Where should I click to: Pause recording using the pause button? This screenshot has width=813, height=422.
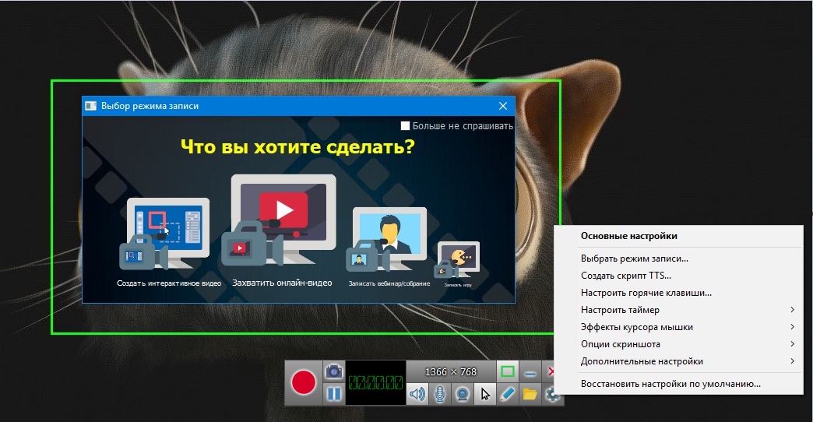pyautogui.click(x=334, y=394)
